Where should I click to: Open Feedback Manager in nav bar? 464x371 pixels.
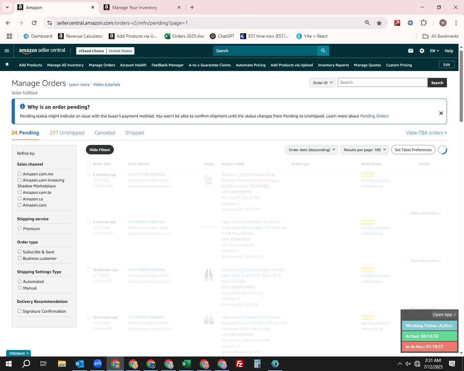coord(167,65)
